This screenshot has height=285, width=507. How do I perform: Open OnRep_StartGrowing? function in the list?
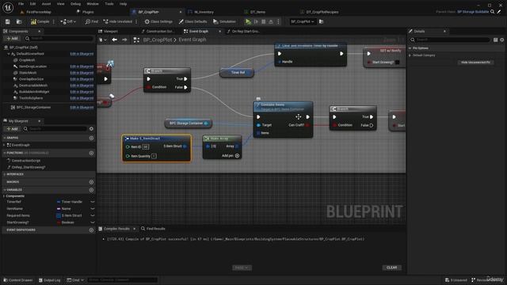coord(29,167)
